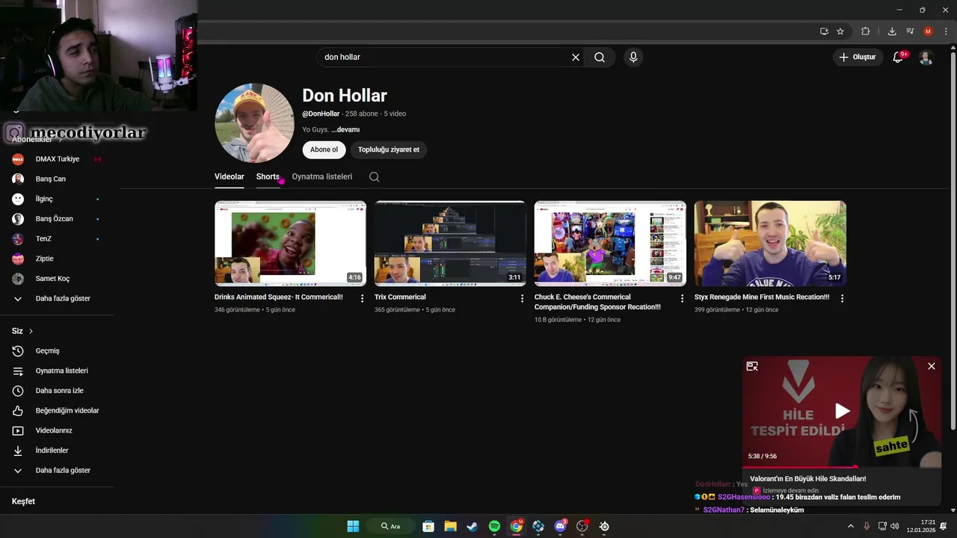
Task: Play the miniplayer video
Action: coord(842,411)
